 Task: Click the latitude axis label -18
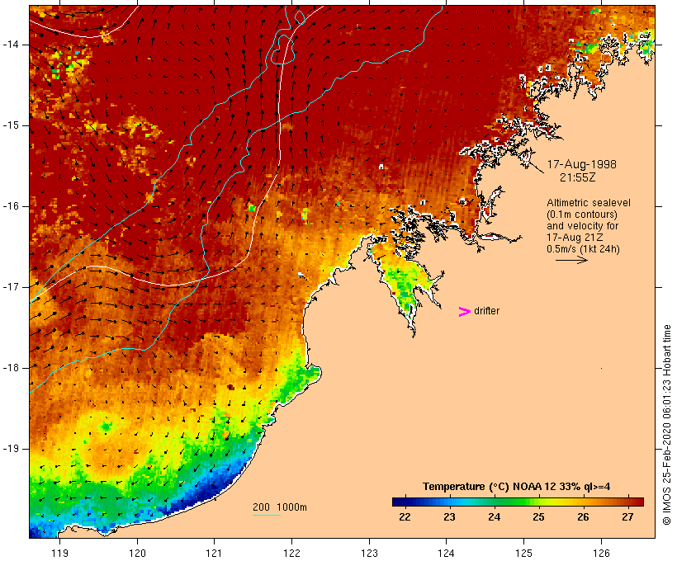(11, 368)
